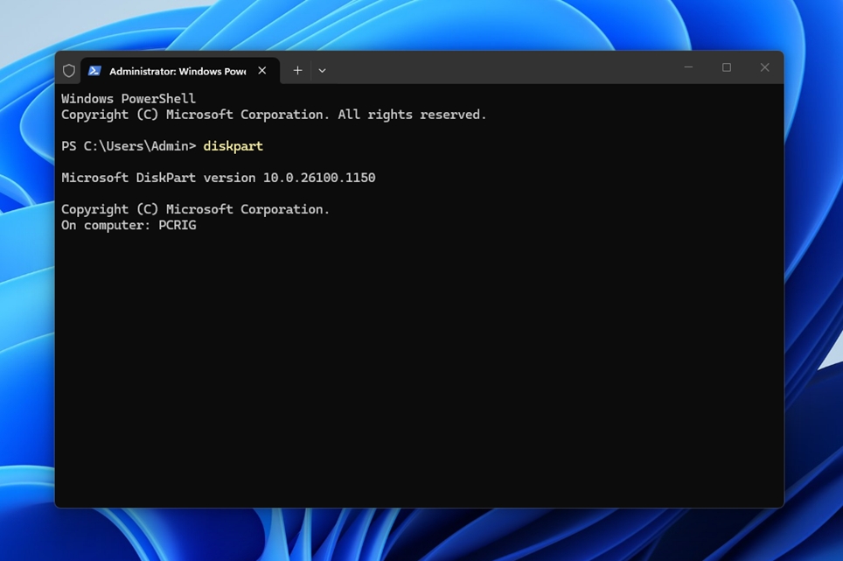Image resolution: width=843 pixels, height=561 pixels.
Task: Close the Administrator: Windows PowerShell tab
Action: coord(261,71)
